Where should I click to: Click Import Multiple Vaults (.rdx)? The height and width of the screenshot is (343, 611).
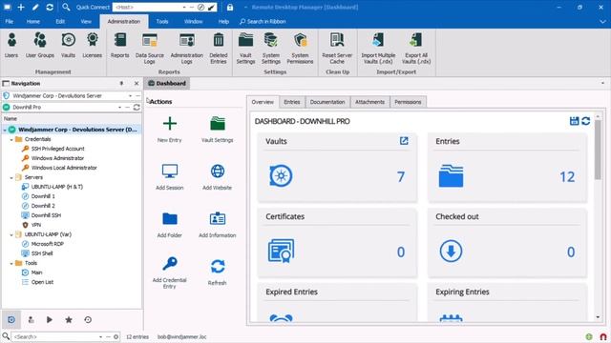coord(378,49)
